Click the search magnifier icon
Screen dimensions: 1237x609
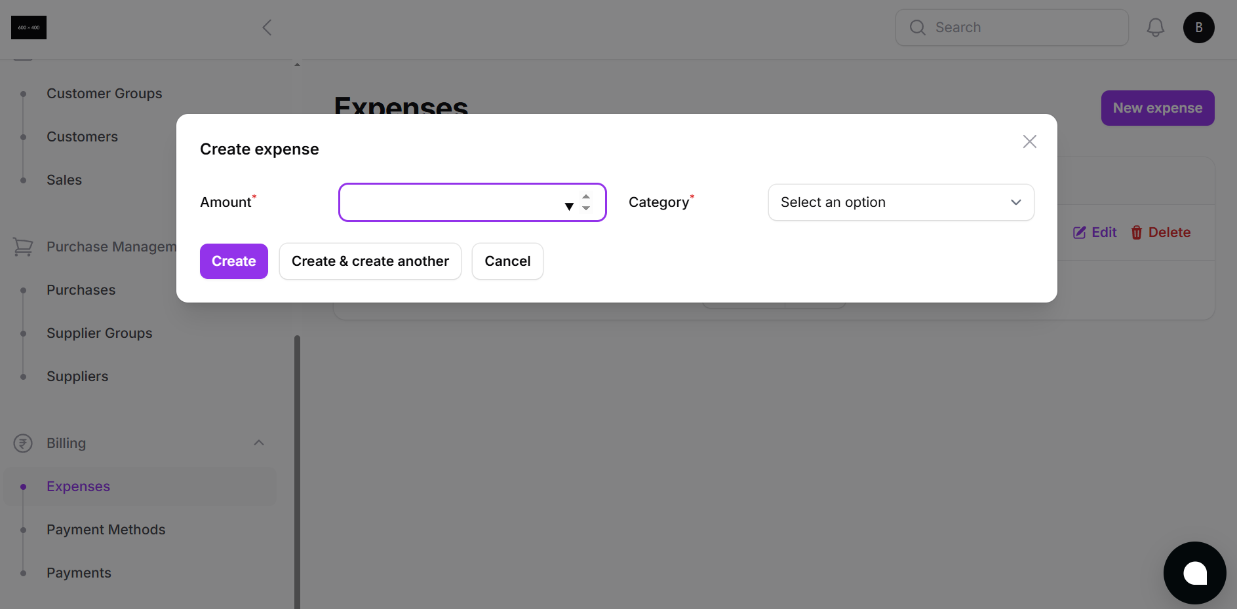pos(917,28)
